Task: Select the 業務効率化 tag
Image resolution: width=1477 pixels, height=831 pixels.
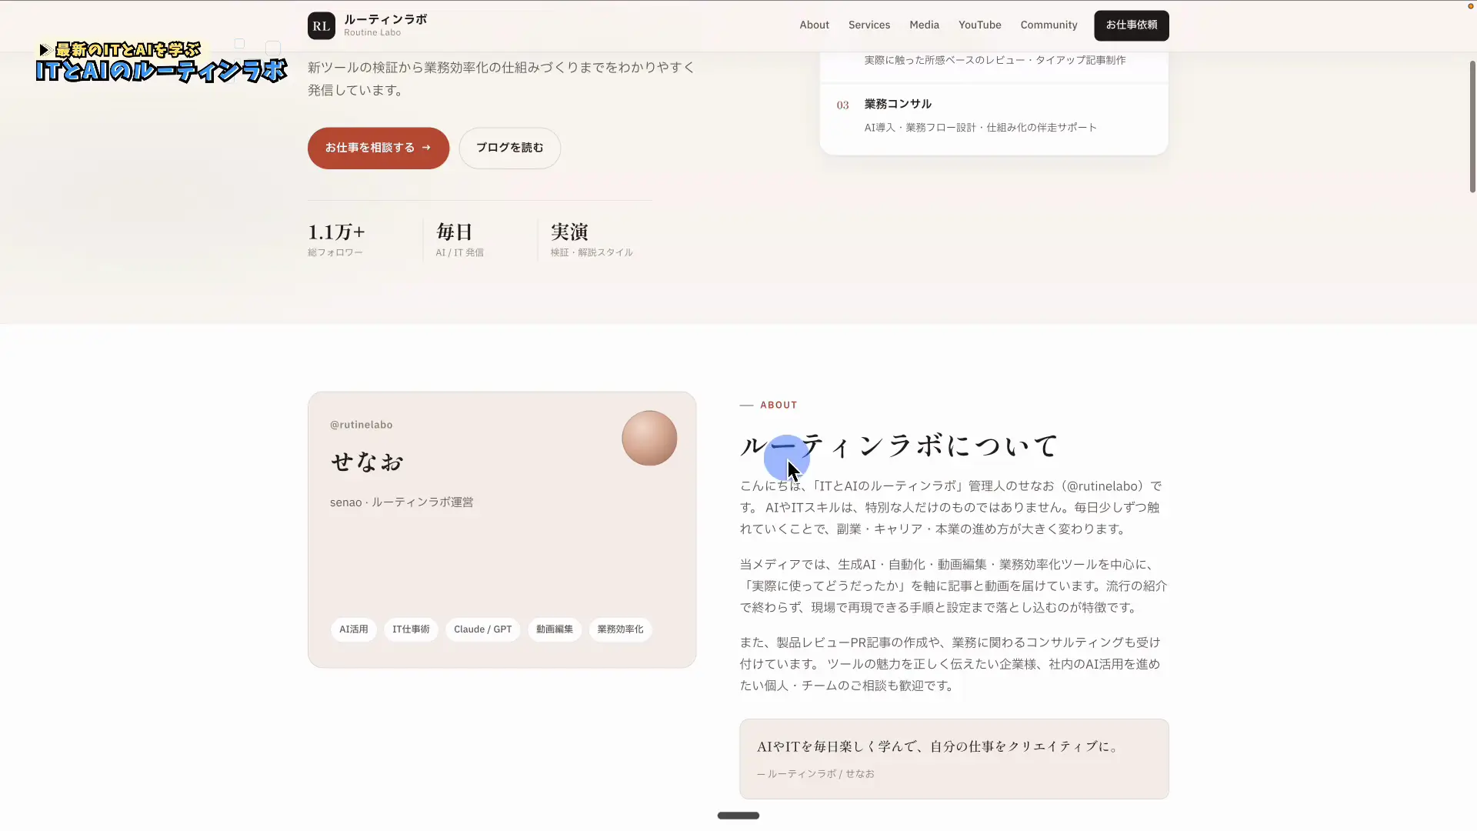Action: click(620, 629)
